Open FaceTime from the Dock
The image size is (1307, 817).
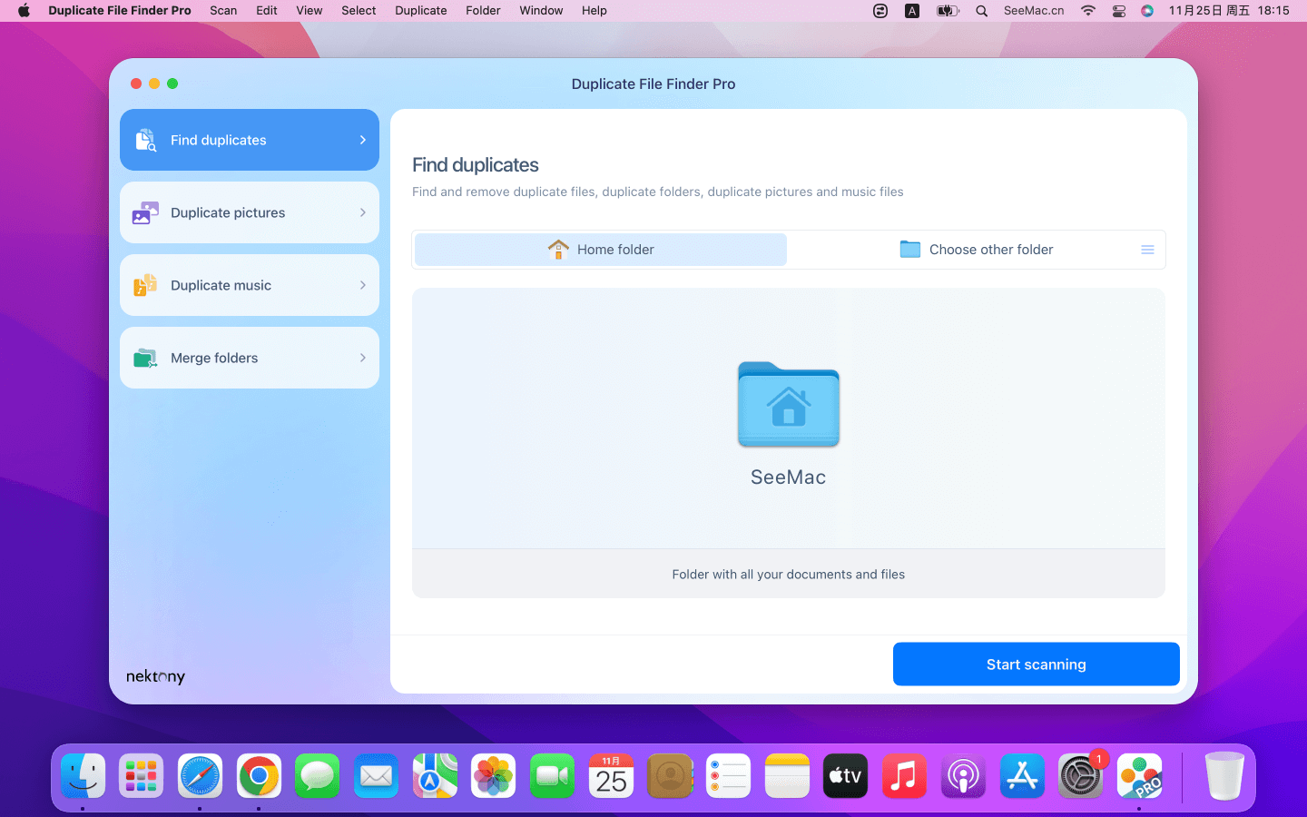pos(553,776)
